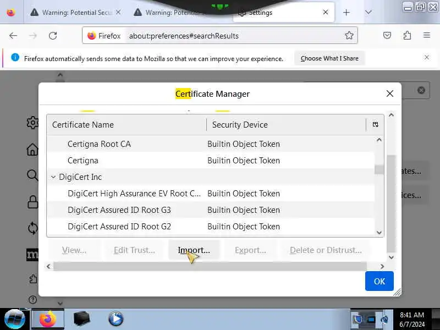
Task: Reload the current page
Action: coord(53,36)
